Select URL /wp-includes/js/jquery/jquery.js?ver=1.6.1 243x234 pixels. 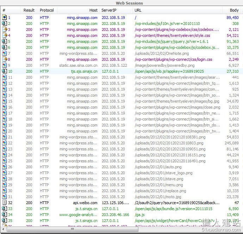172,41
